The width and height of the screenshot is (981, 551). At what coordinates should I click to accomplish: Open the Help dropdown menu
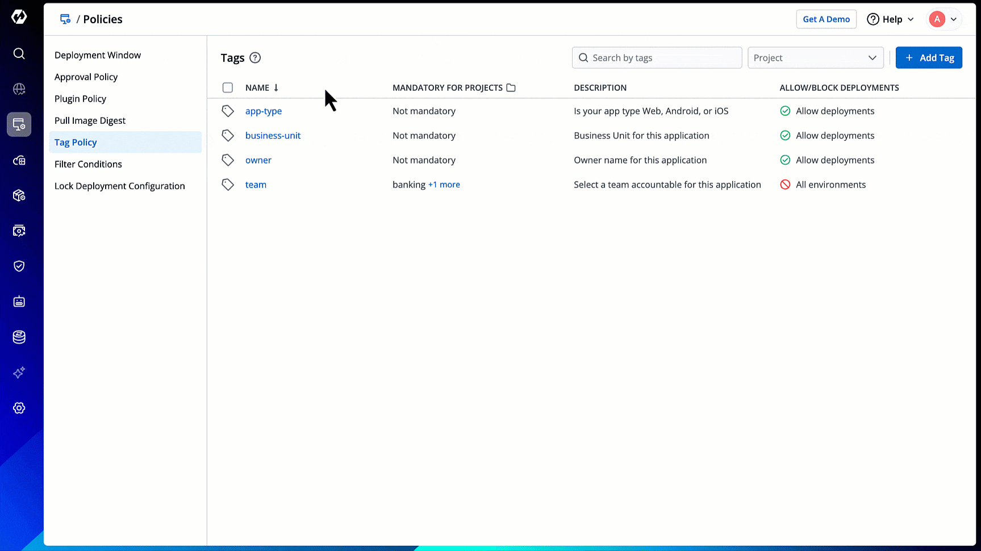coord(890,19)
